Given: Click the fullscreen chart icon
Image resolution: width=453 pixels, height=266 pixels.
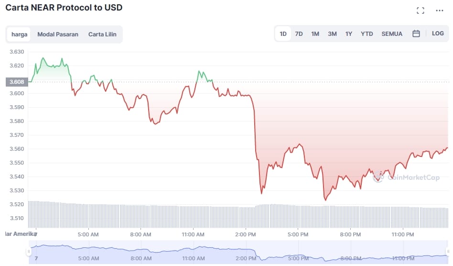Looking at the screenshot, I should [x=421, y=11].
